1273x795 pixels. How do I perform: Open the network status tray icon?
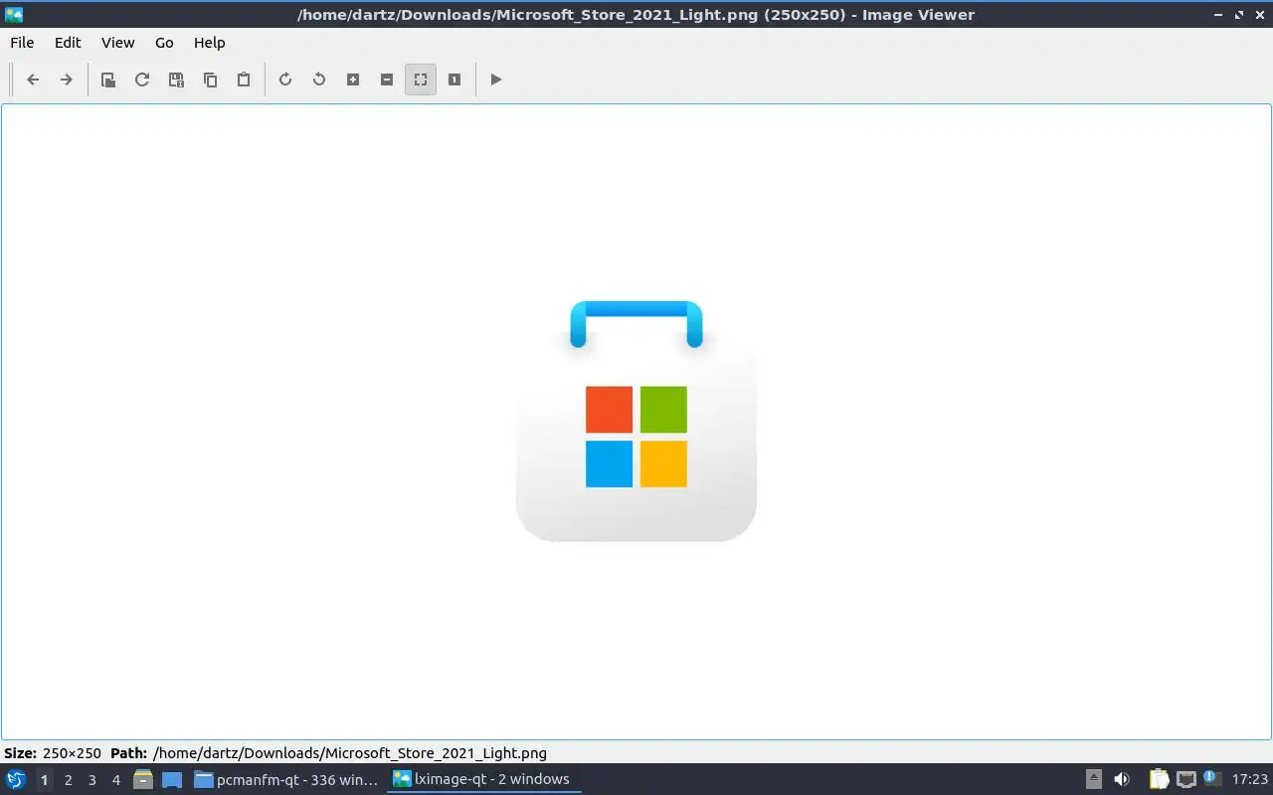click(1185, 779)
